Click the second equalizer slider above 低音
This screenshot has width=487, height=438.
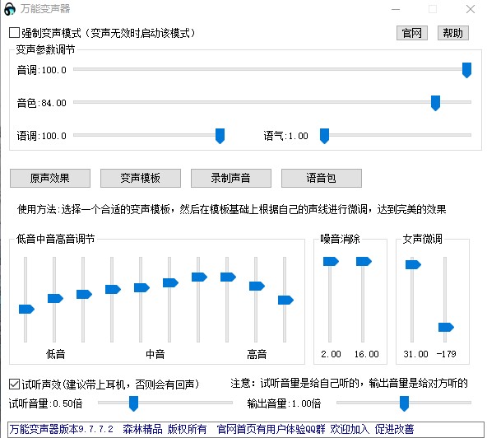coord(55,298)
